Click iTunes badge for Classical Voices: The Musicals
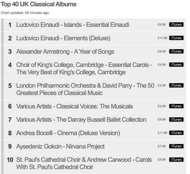The height and width of the screenshot is (174, 190). [176, 106]
